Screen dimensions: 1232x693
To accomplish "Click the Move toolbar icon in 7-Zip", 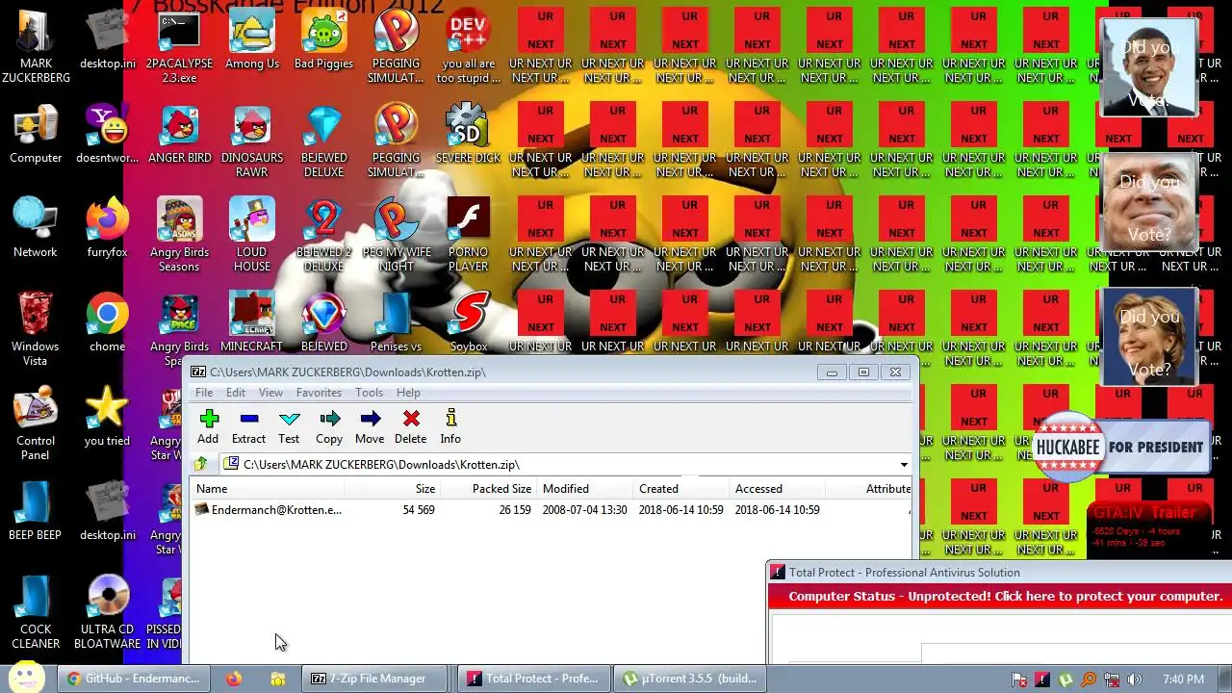I will 370,427.
